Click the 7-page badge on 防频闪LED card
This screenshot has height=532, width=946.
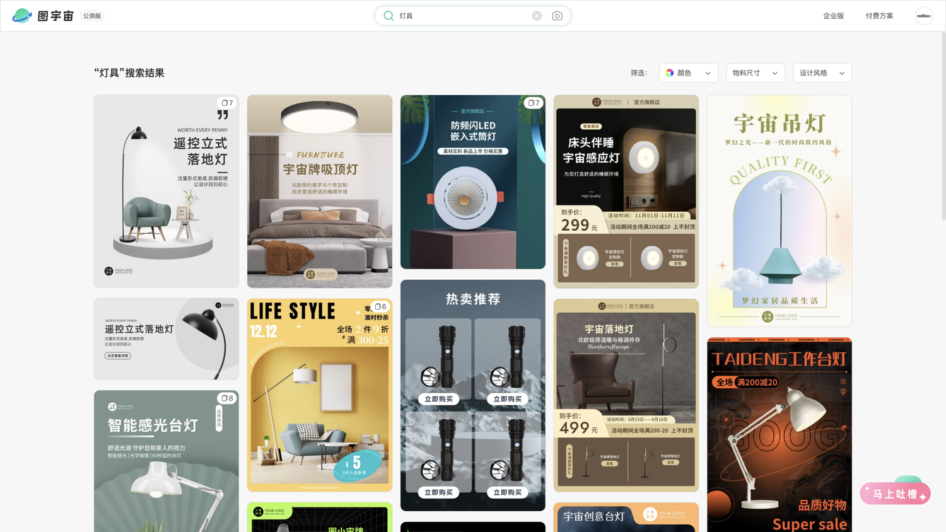coord(534,103)
